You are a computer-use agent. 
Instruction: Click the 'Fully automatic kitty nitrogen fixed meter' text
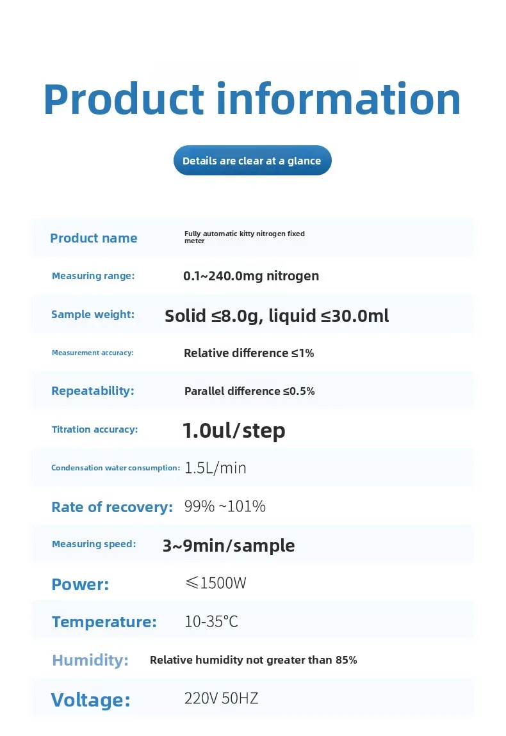(244, 237)
